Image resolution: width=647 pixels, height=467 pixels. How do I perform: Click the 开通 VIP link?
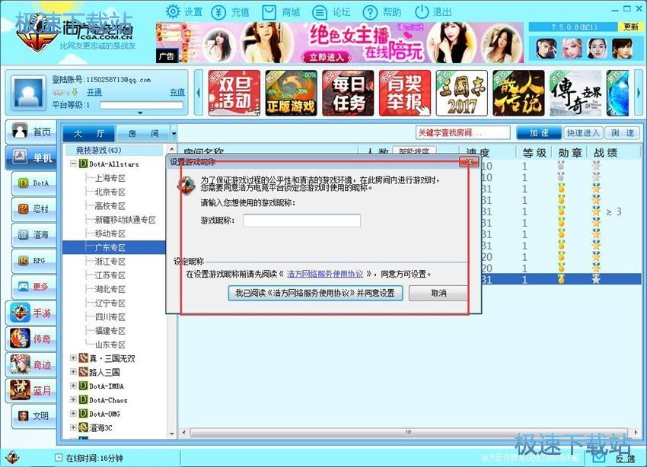coord(94,92)
